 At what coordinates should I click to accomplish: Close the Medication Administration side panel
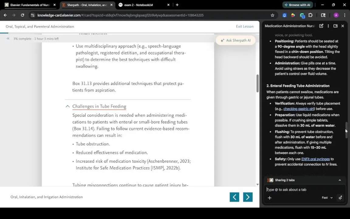[x=343, y=26]
